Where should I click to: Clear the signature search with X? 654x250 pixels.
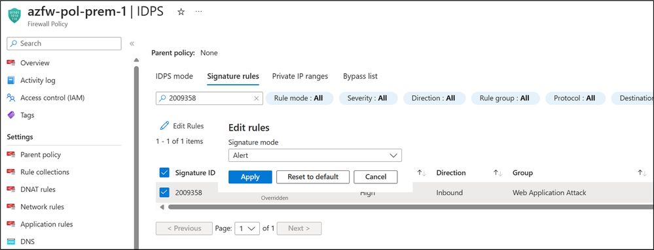257,99
